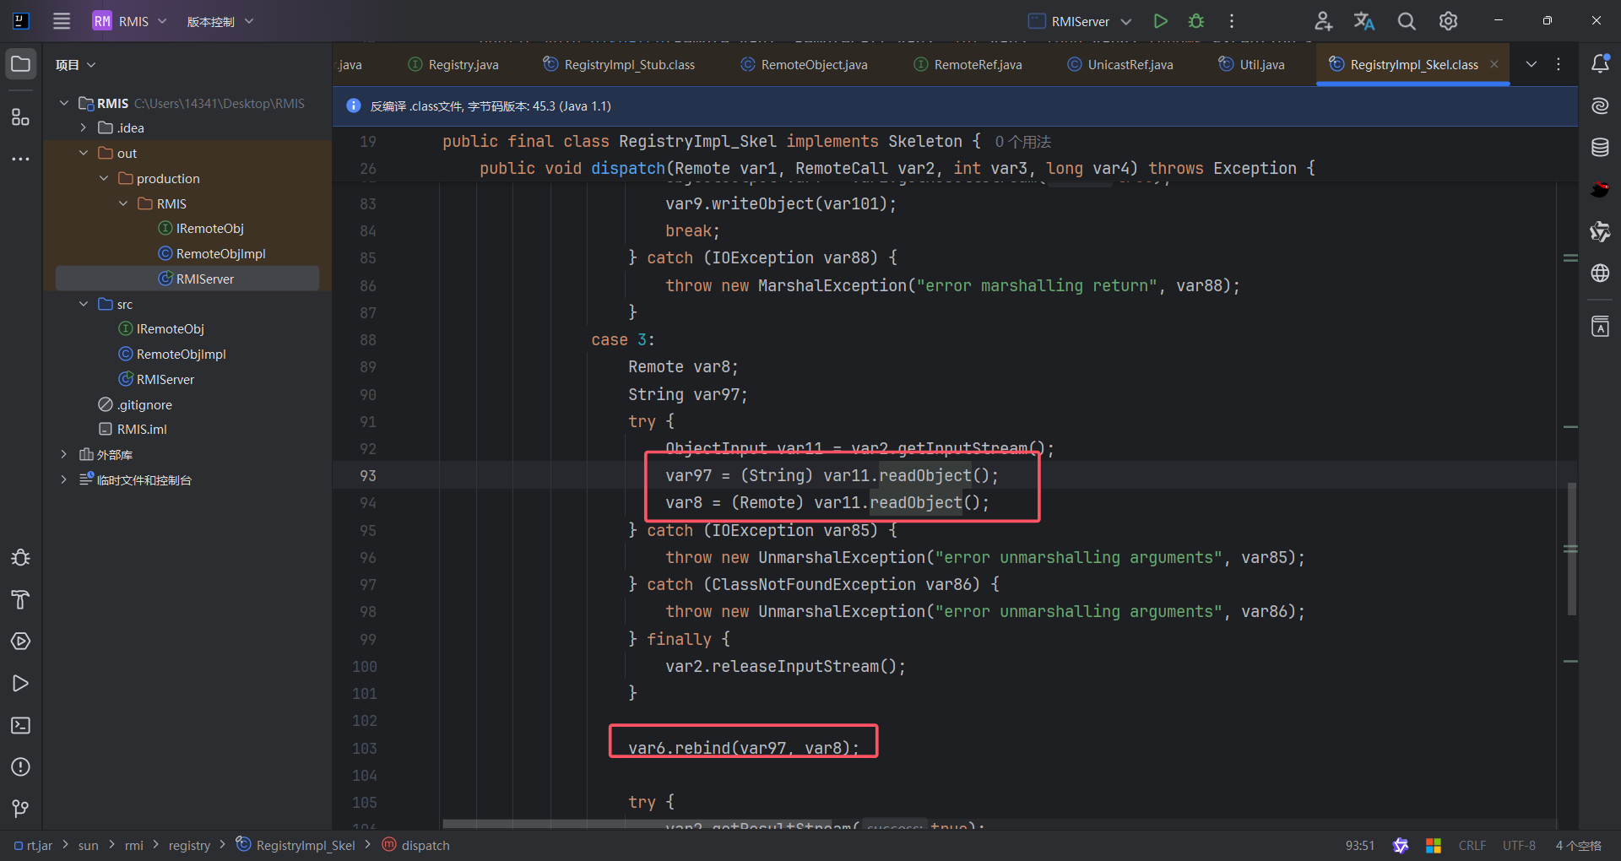1621x861 pixels.
Task: Switch to RemoteObject.java tab
Action: [804, 65]
